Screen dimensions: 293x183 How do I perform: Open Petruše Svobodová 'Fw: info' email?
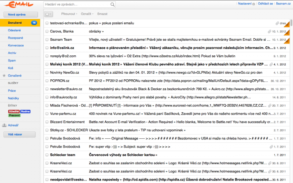point(166,138)
